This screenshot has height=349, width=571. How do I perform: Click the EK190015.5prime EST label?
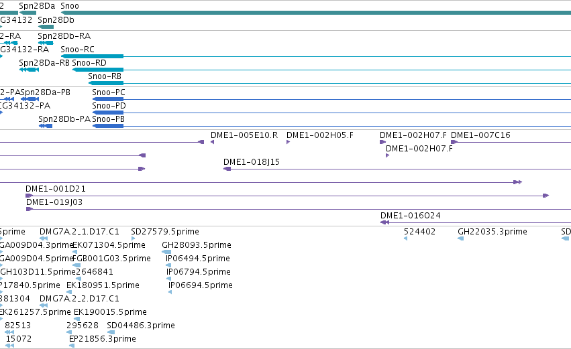[x=110, y=312]
